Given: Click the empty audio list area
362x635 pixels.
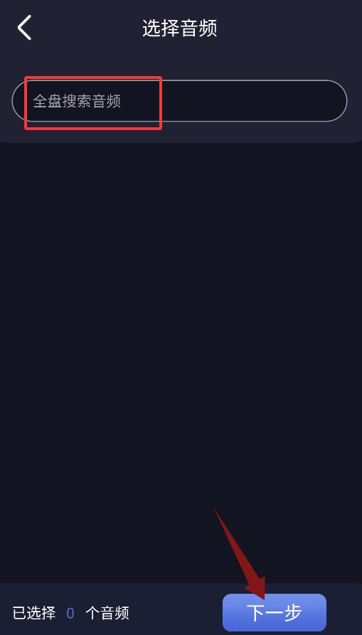Looking at the screenshot, I should tap(181, 363).
